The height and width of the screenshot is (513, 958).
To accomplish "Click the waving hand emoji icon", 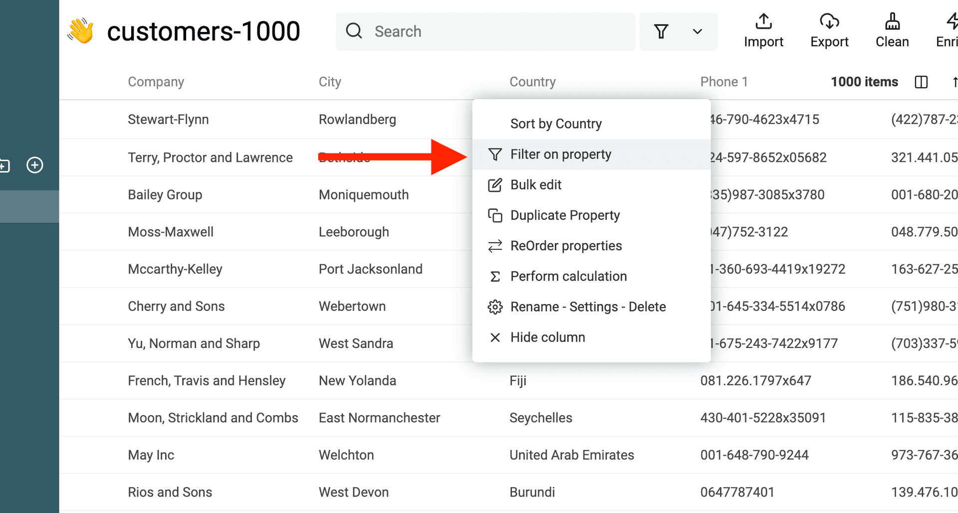I will tap(81, 31).
